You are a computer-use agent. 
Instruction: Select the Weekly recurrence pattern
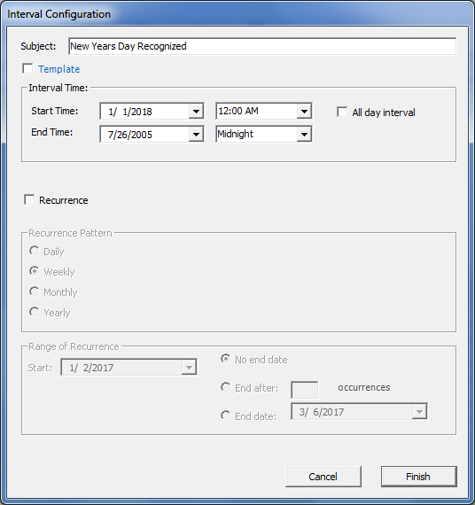tap(35, 271)
